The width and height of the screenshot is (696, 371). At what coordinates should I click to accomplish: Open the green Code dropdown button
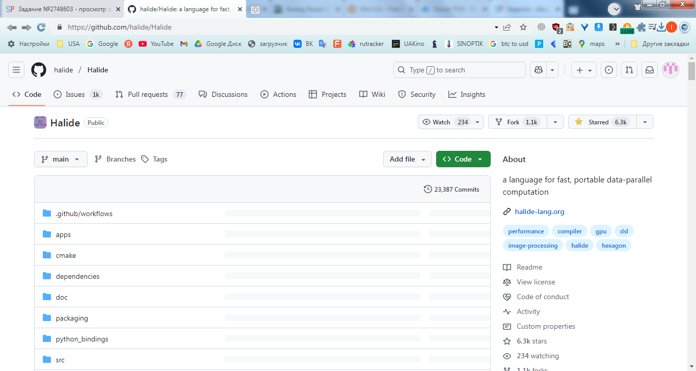463,159
